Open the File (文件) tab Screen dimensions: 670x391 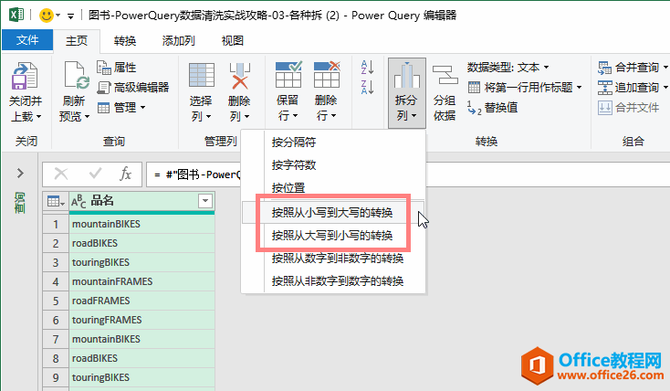27,40
